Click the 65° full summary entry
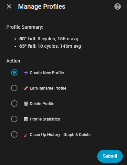 coord(50,46)
